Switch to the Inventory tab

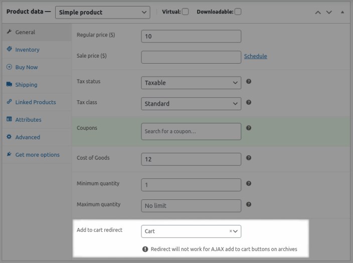coord(37,50)
